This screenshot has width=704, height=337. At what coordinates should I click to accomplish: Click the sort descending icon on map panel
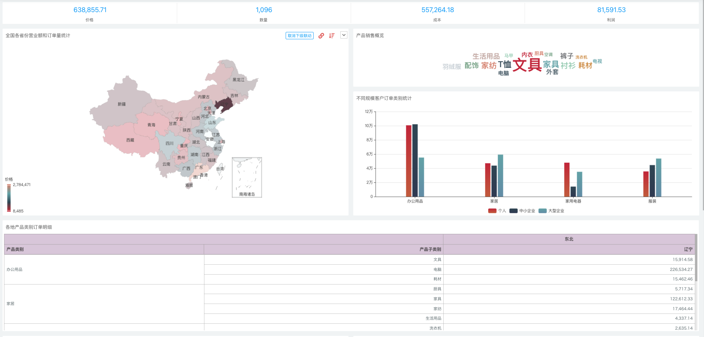tap(332, 36)
